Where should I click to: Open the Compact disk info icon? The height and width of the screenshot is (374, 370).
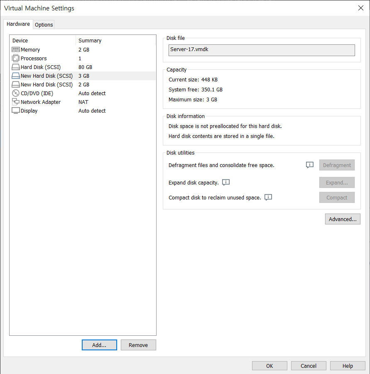[x=268, y=197]
